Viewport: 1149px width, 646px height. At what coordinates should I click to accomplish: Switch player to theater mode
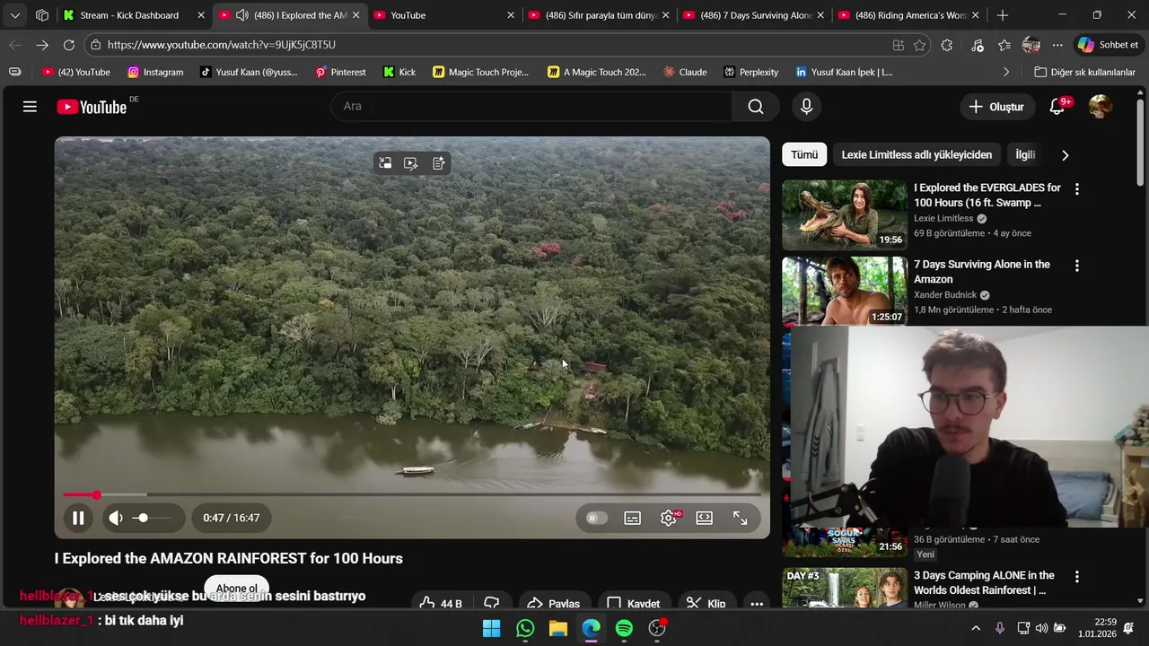pyautogui.click(x=705, y=518)
